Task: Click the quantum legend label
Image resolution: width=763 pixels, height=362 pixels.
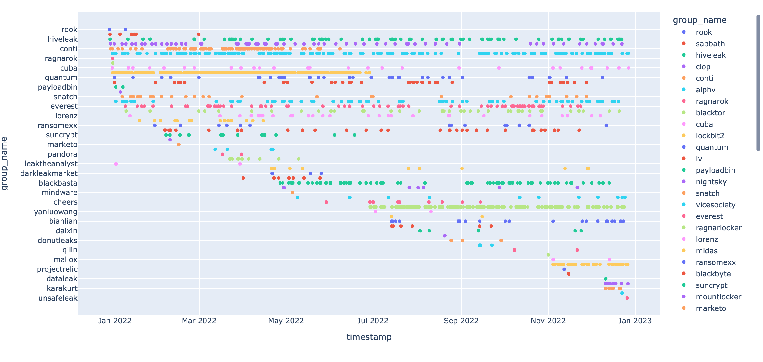Action: [x=712, y=147]
